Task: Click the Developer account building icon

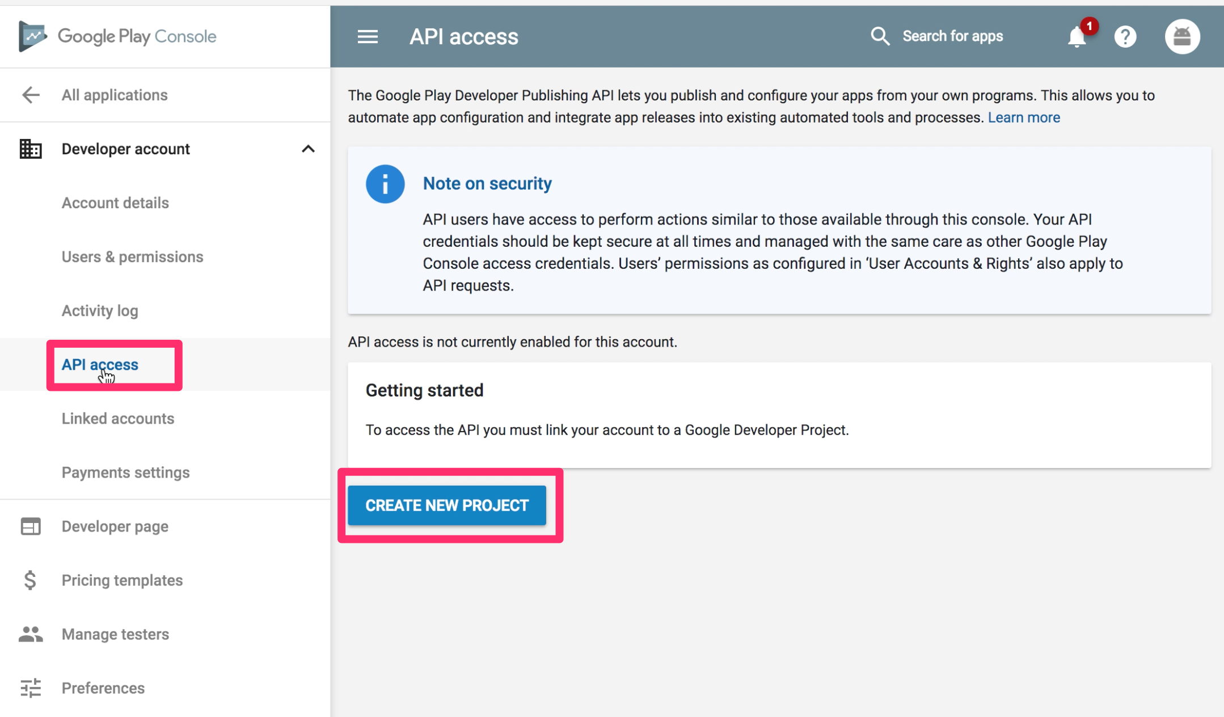Action: (31, 149)
